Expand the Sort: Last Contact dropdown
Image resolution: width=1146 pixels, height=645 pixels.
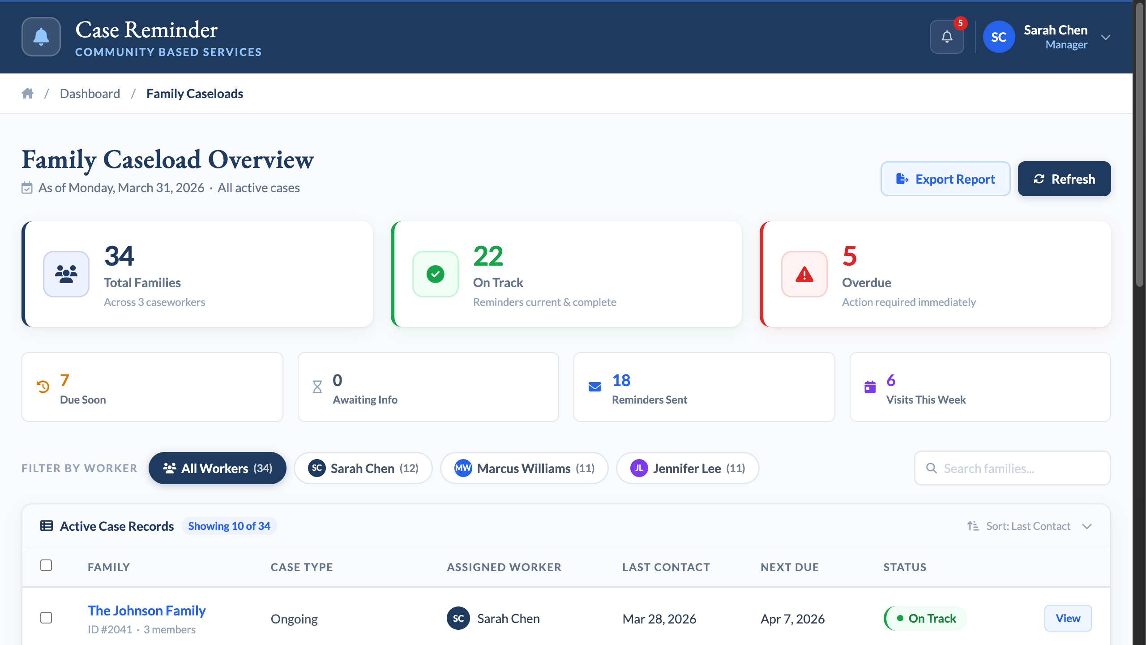click(1030, 526)
